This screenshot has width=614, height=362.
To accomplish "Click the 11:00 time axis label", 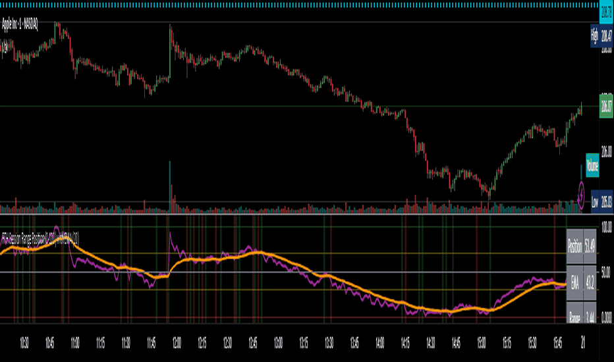I will coord(75,343).
